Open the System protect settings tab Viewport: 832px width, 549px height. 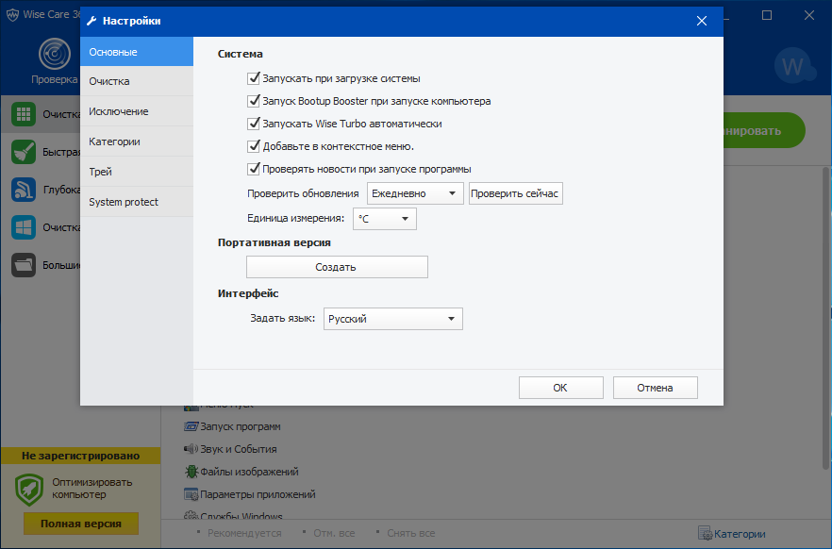click(x=137, y=202)
